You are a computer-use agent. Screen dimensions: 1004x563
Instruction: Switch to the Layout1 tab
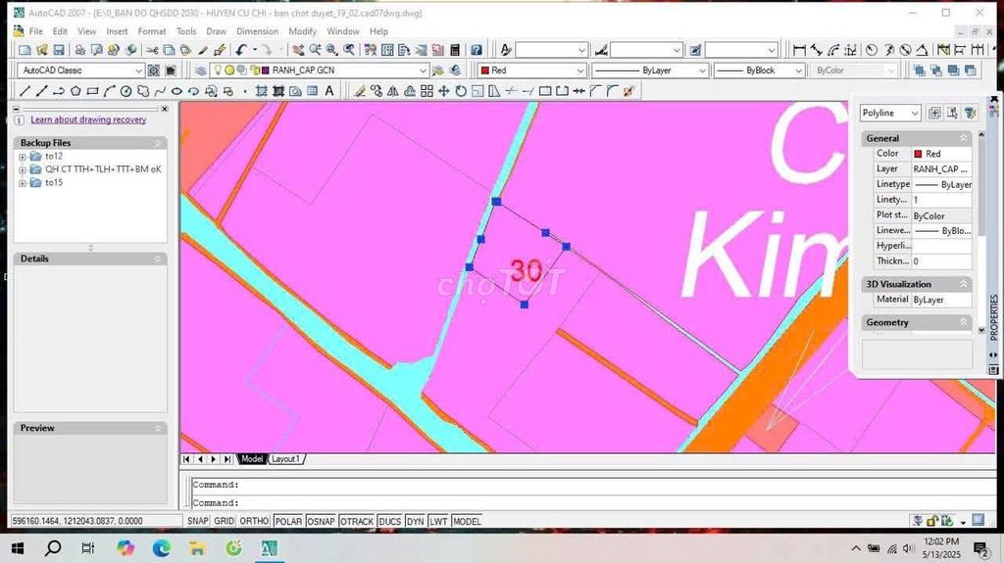tap(285, 459)
